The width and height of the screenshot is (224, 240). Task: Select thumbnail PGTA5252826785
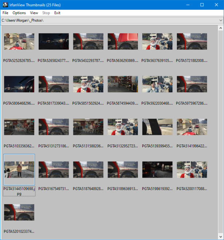(19, 41)
